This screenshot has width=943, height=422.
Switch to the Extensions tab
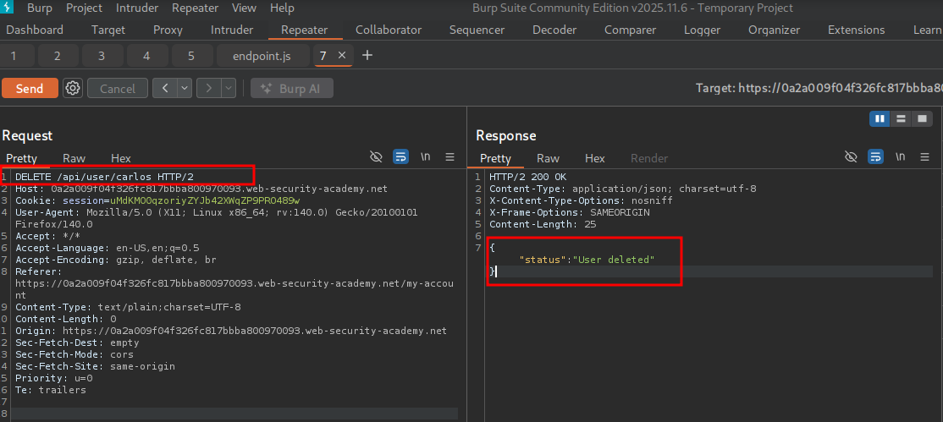[857, 30]
